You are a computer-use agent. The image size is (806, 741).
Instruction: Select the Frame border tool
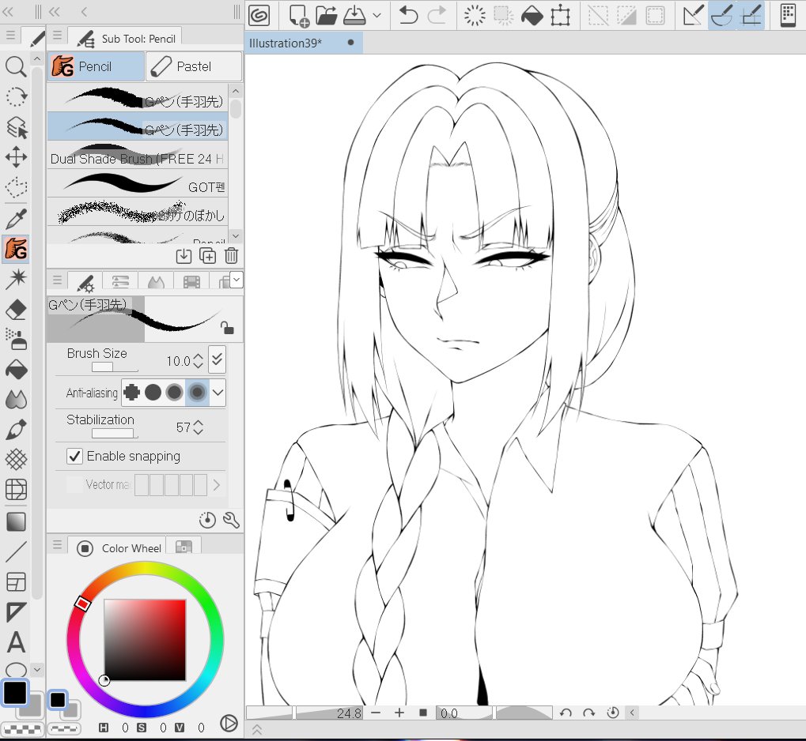click(x=15, y=581)
